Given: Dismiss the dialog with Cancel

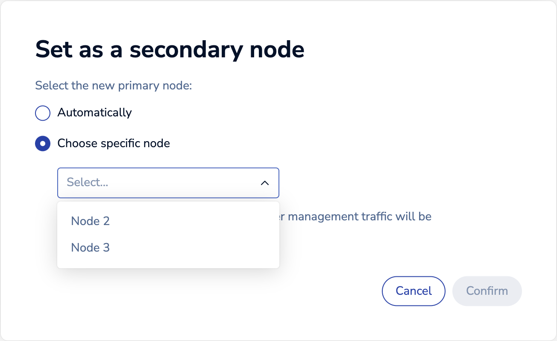Looking at the screenshot, I should pos(413,291).
